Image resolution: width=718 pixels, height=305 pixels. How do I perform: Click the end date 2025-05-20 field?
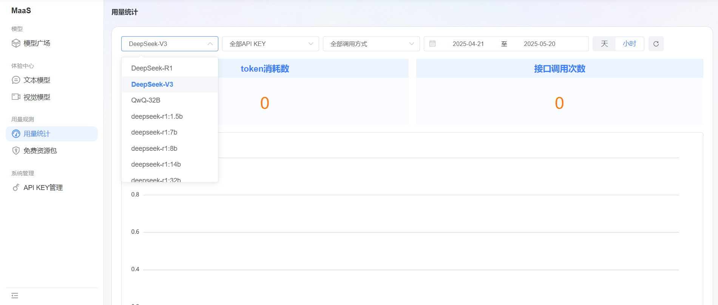click(539, 44)
